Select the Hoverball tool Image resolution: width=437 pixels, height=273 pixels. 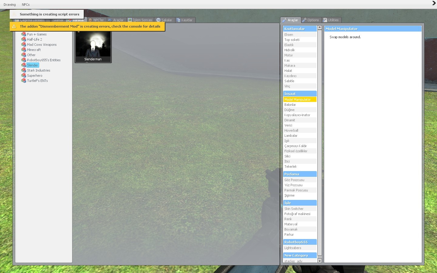(x=300, y=130)
